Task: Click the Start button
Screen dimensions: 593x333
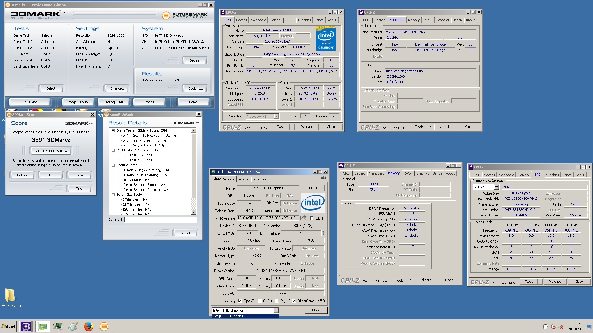Action: point(9,327)
